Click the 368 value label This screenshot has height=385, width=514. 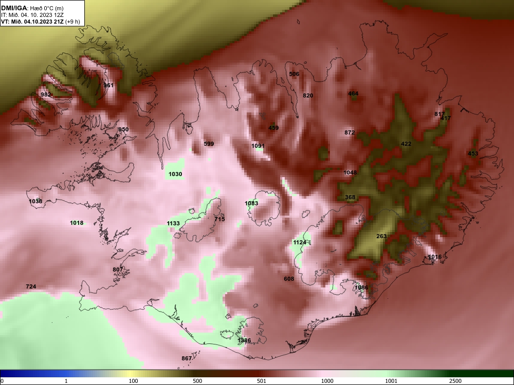(350, 198)
